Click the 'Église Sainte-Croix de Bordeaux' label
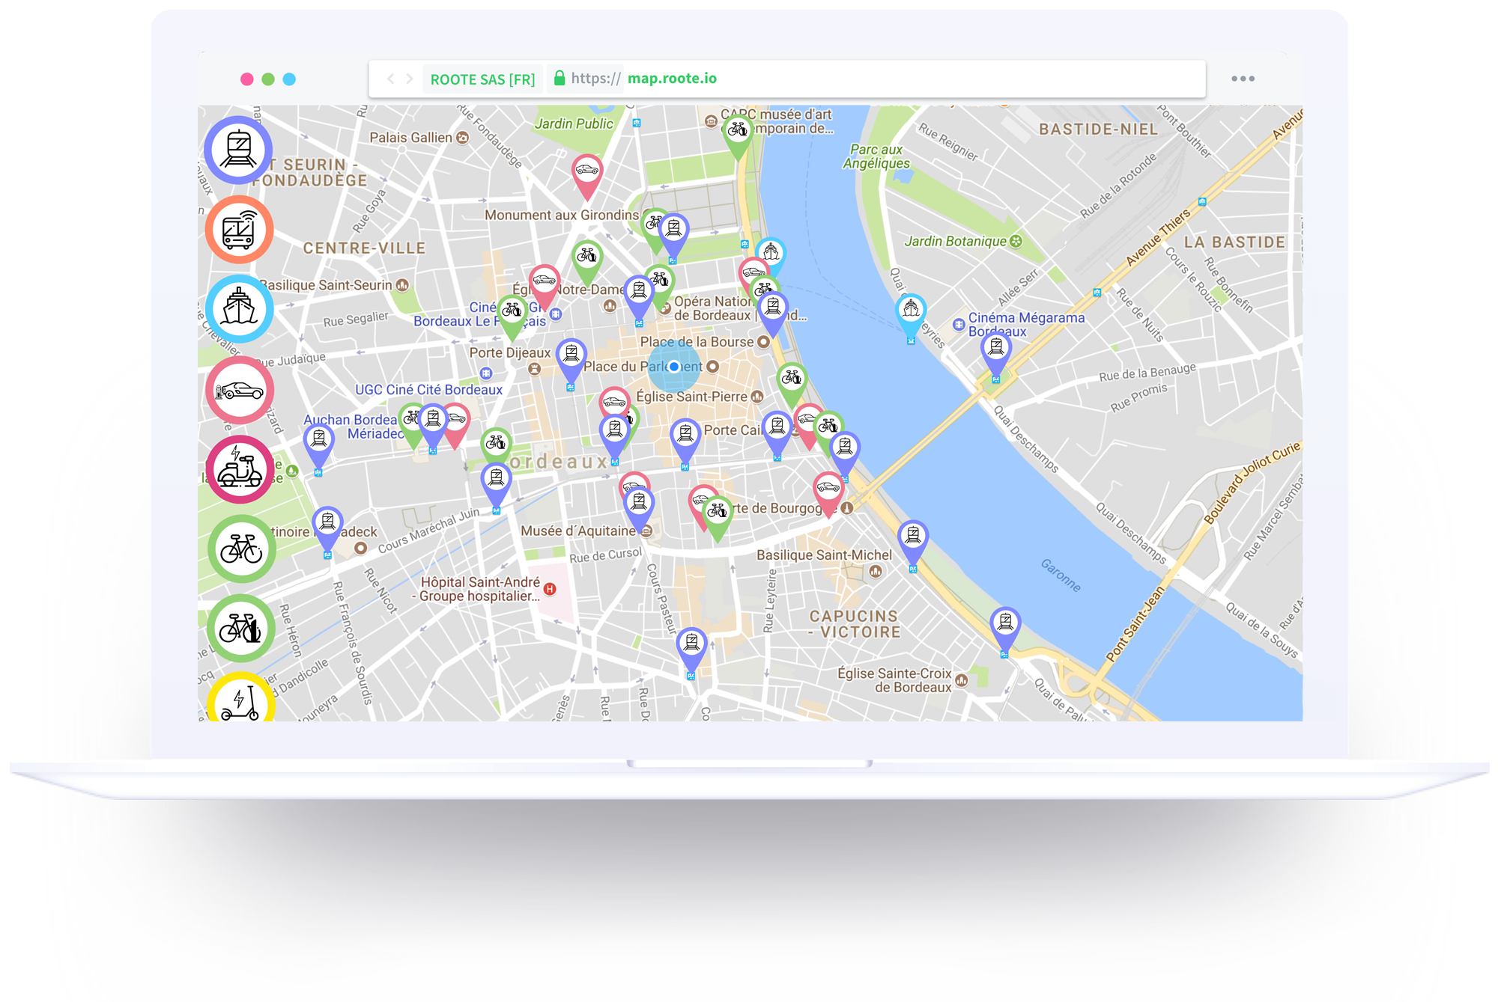This screenshot has height=1002, width=1498. tap(894, 680)
